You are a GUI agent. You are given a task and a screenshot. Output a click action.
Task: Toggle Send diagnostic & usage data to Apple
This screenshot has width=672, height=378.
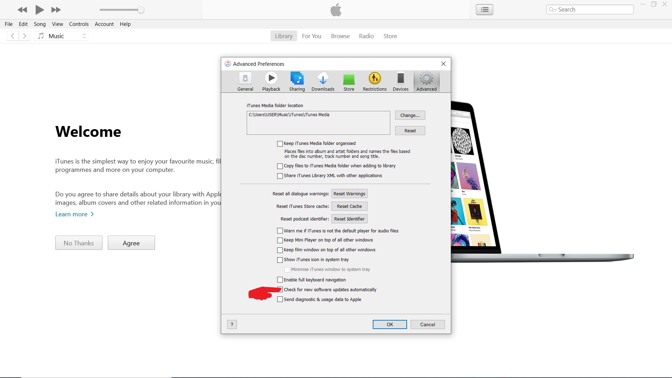coord(280,300)
